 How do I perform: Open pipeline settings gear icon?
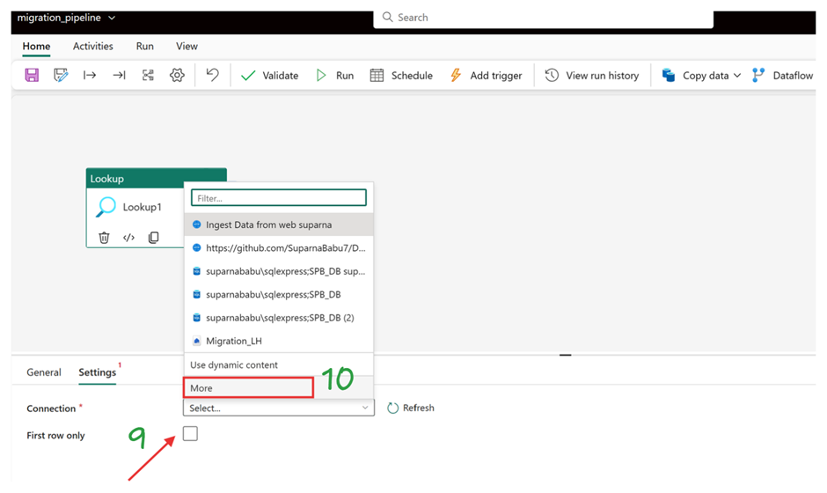click(x=177, y=75)
